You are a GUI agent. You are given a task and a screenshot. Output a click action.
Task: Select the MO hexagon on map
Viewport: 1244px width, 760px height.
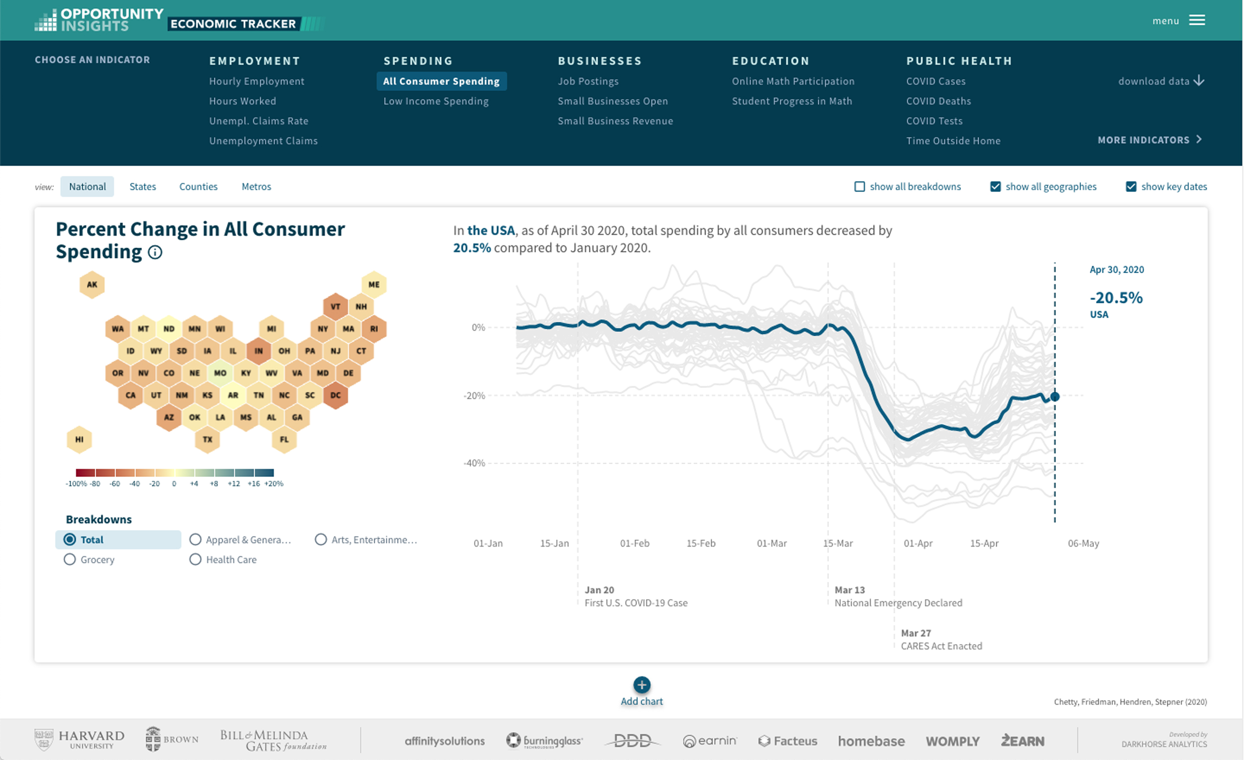click(x=220, y=373)
